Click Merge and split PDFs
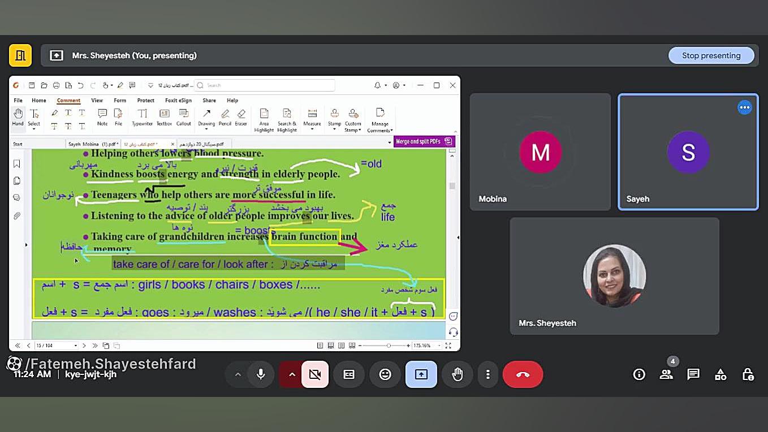768x432 pixels. coord(424,142)
